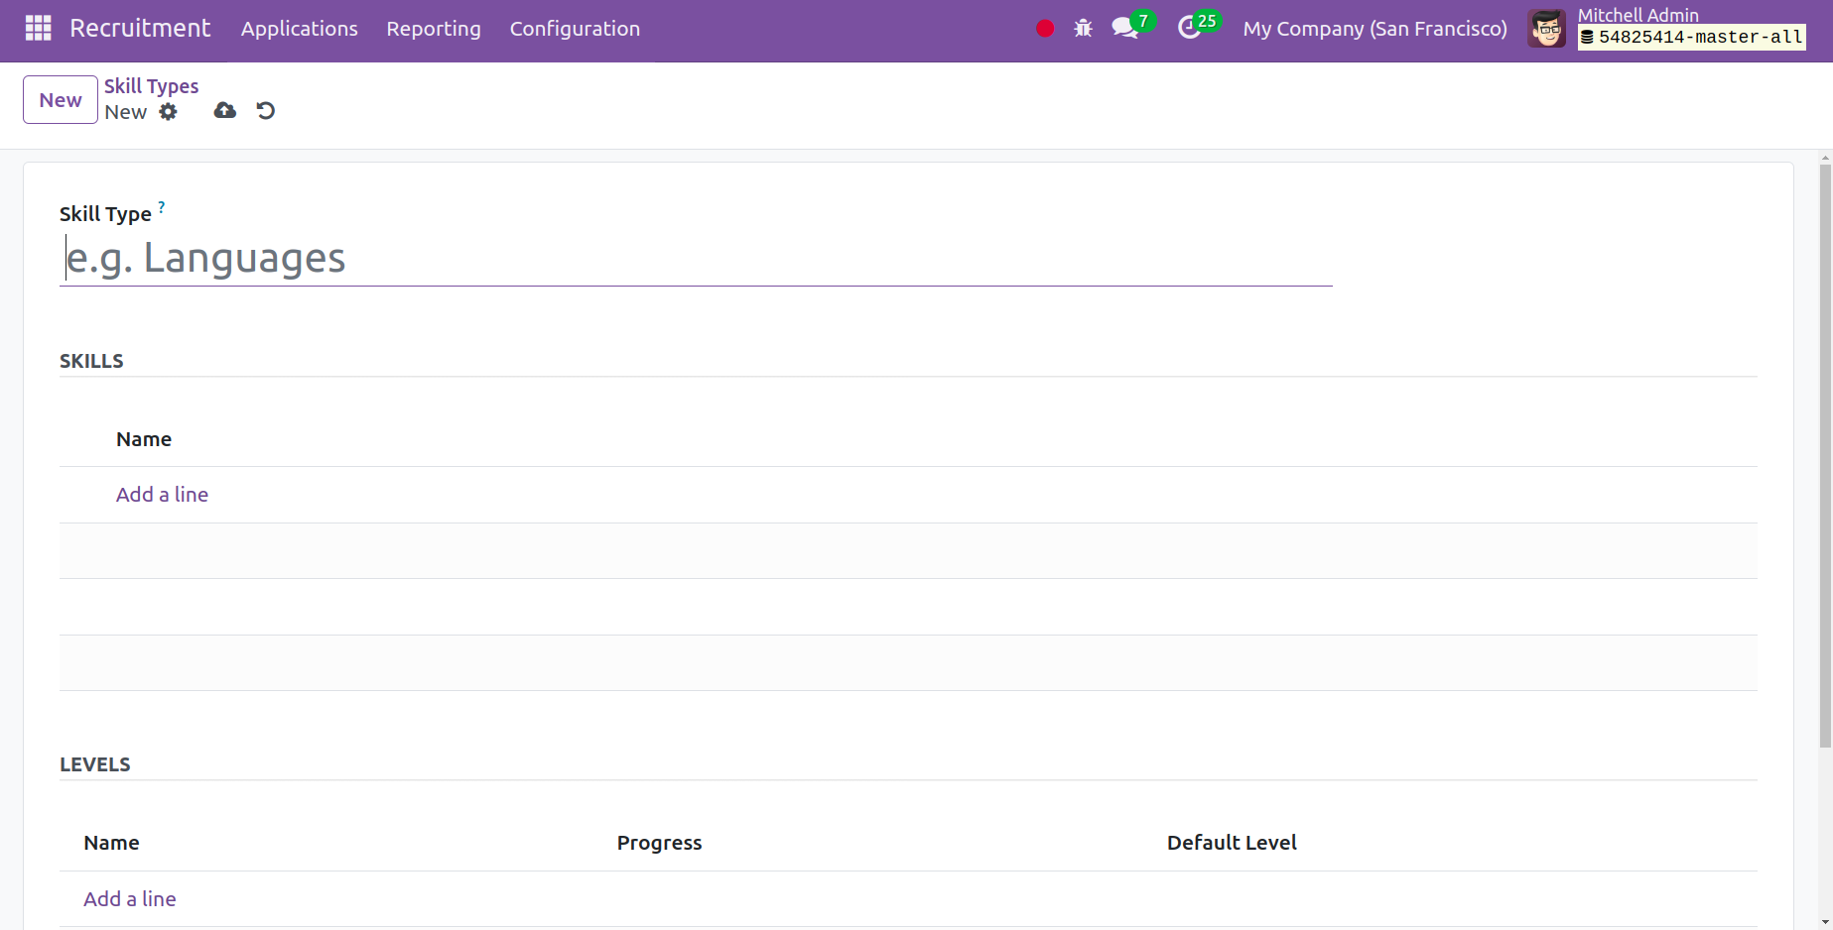Click the Progress column header
This screenshot has width=1833, height=930.
click(x=659, y=843)
